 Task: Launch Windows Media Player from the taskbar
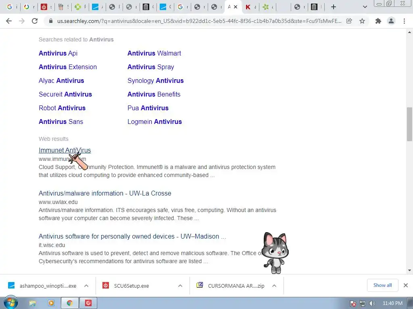click(x=51, y=303)
